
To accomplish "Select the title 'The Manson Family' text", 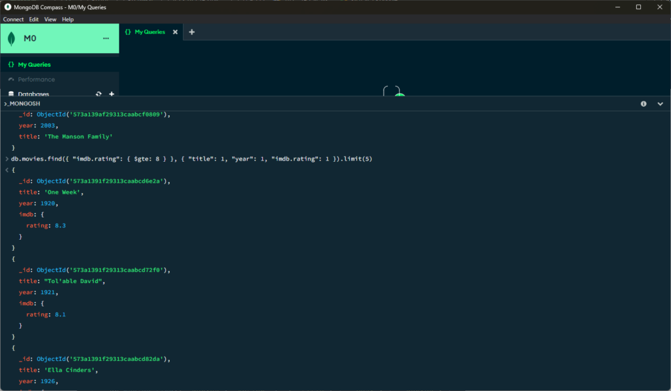I will point(79,137).
